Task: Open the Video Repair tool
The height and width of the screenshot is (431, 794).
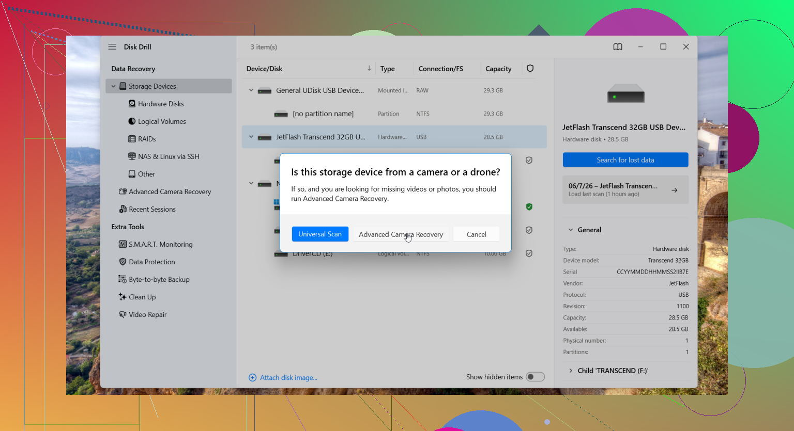Action: pos(143,314)
